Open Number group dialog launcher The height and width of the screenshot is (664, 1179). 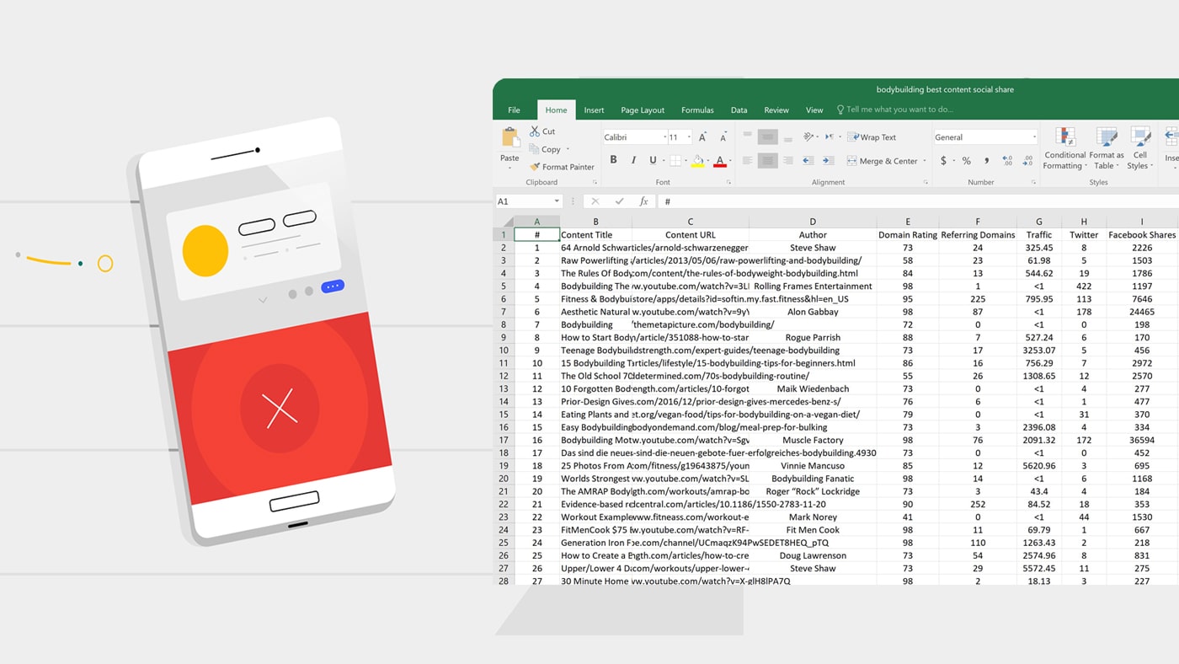pos(1033,182)
